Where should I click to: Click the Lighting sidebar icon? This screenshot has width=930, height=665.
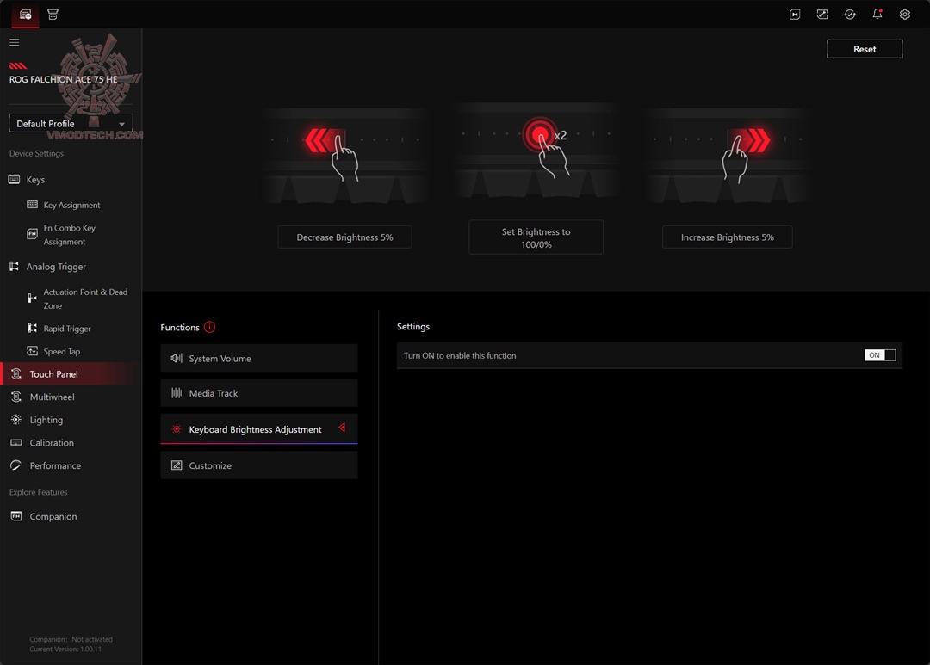coord(16,419)
